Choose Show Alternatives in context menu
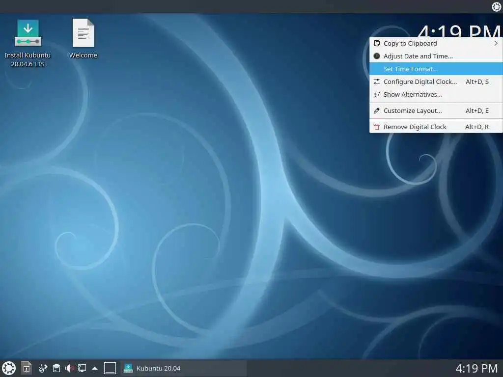503x377 pixels. click(x=436, y=95)
